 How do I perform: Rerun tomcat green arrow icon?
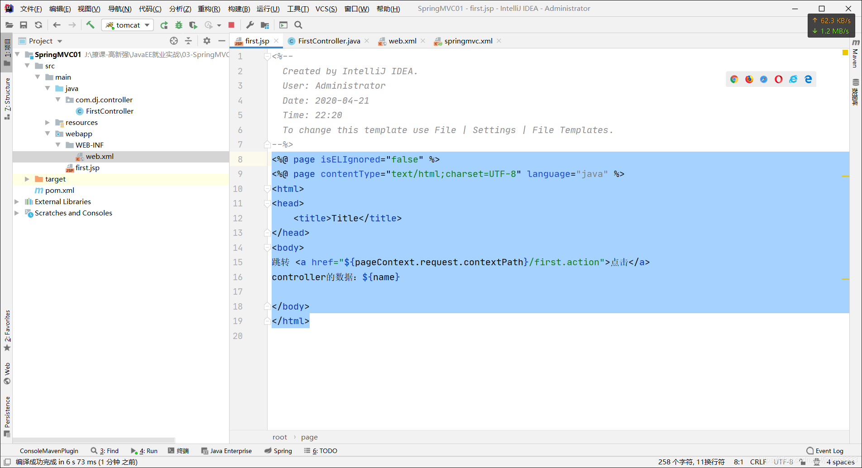(164, 25)
